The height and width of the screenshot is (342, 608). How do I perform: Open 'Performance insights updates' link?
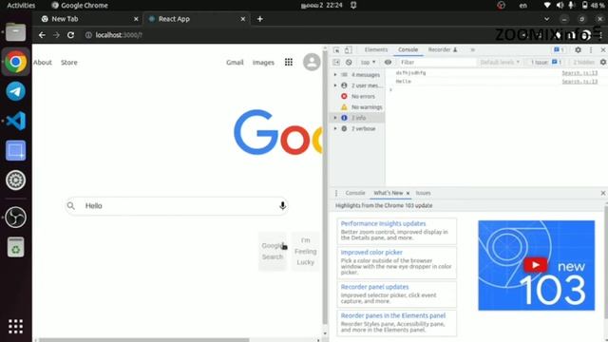click(x=383, y=224)
